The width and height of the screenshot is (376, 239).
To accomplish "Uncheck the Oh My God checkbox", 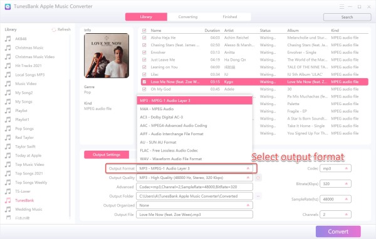I will 144,89.
